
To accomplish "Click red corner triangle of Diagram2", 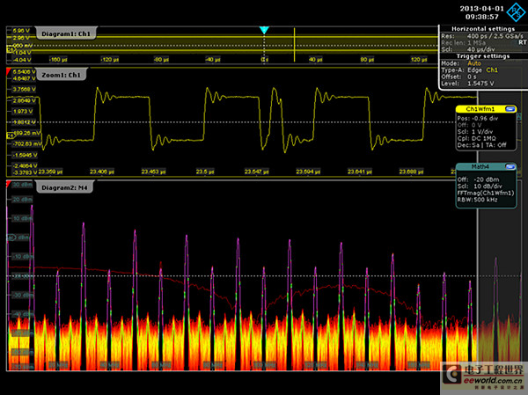I will pos(9,184).
